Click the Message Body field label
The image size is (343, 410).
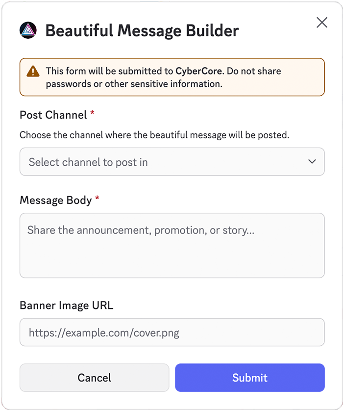click(56, 200)
